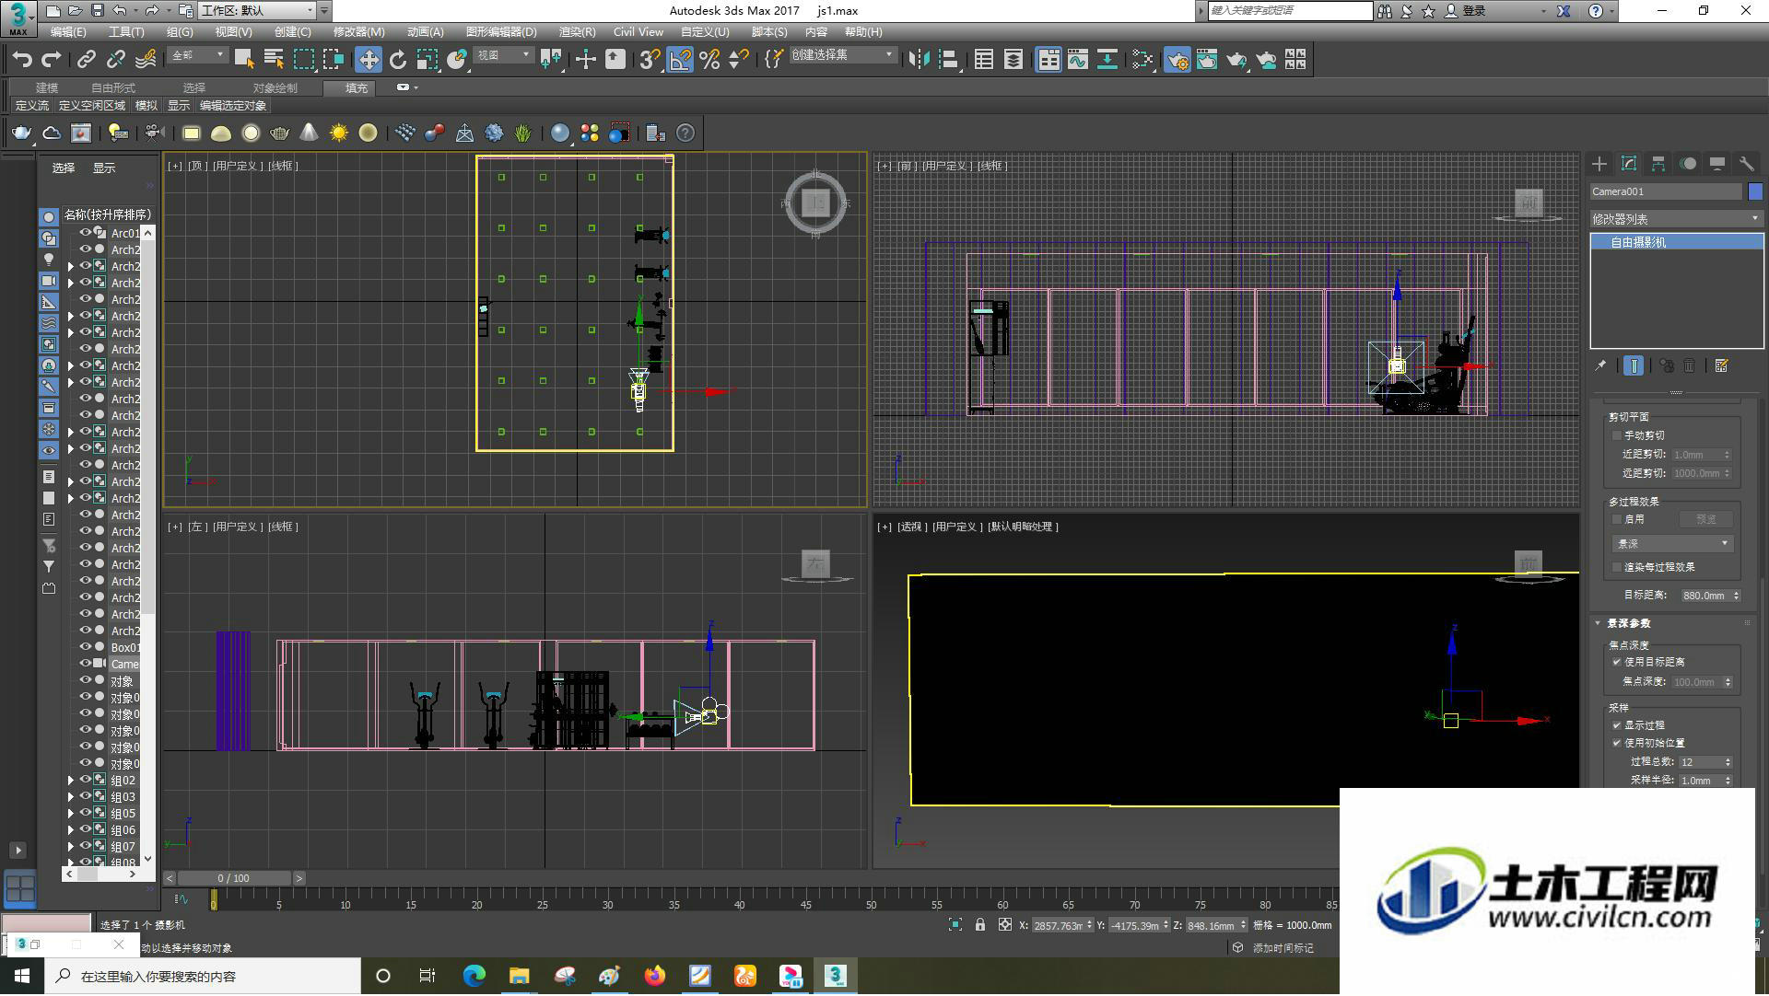This screenshot has width=1769, height=996.
Task: Click the blue object color swatch
Action: [1755, 191]
